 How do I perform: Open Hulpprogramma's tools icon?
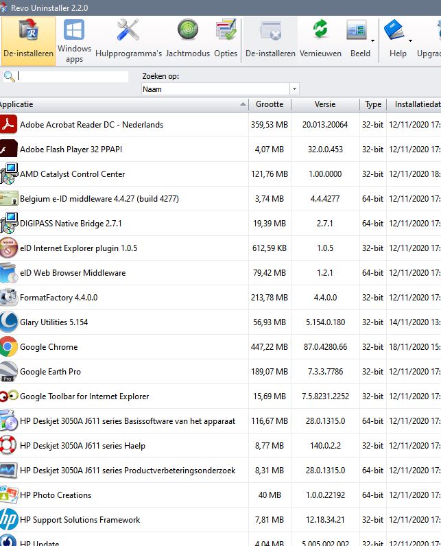point(128,31)
